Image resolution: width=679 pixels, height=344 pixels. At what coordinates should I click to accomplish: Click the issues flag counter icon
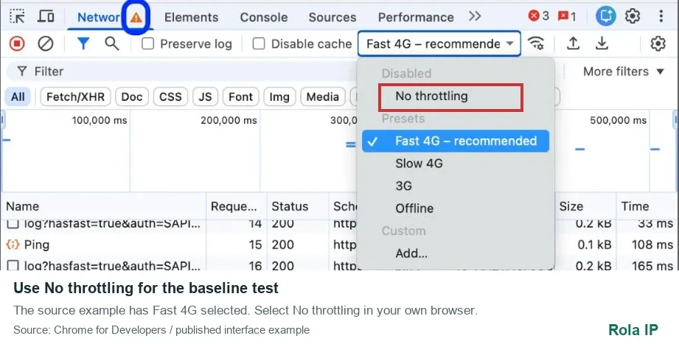click(x=563, y=16)
